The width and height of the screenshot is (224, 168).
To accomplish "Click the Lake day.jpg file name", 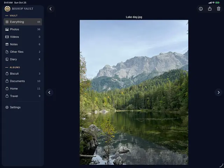I will tap(134, 17).
